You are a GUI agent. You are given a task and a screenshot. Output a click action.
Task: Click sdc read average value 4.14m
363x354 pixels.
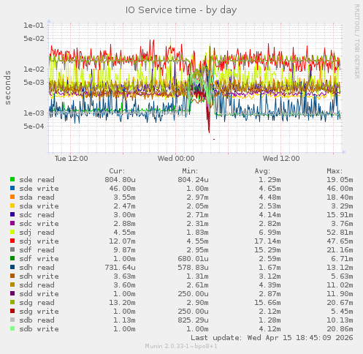coord(270,215)
